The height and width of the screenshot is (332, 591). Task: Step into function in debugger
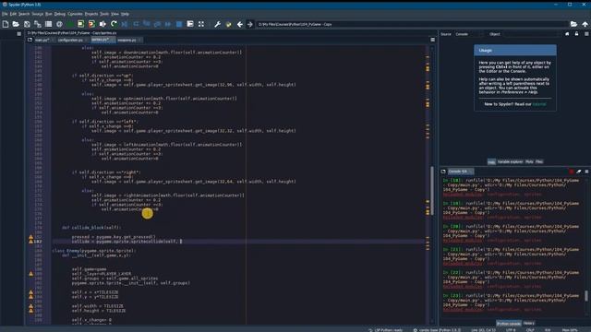coord(146,24)
